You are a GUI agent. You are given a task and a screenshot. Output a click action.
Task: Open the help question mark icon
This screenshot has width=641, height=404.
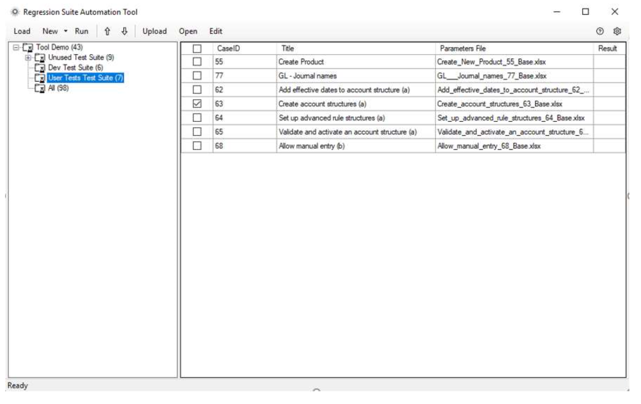coord(600,31)
